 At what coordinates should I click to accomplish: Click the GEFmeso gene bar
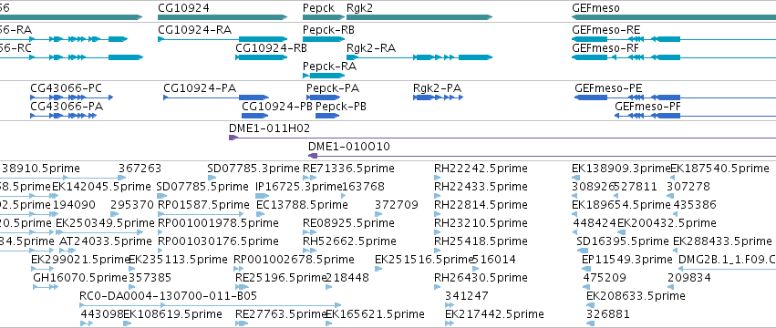(x=674, y=17)
